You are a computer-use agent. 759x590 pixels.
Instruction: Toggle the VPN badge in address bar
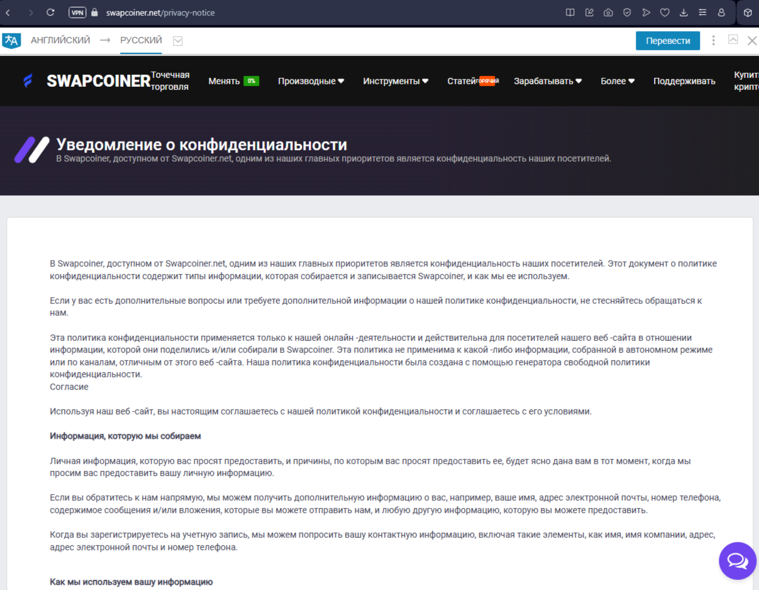tap(77, 13)
